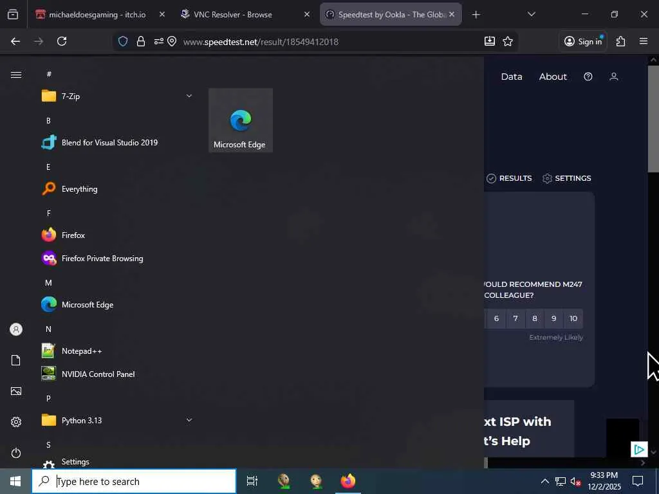Expand the Python 3.13 folder chevron
This screenshot has height=494, width=659.
coord(189,420)
